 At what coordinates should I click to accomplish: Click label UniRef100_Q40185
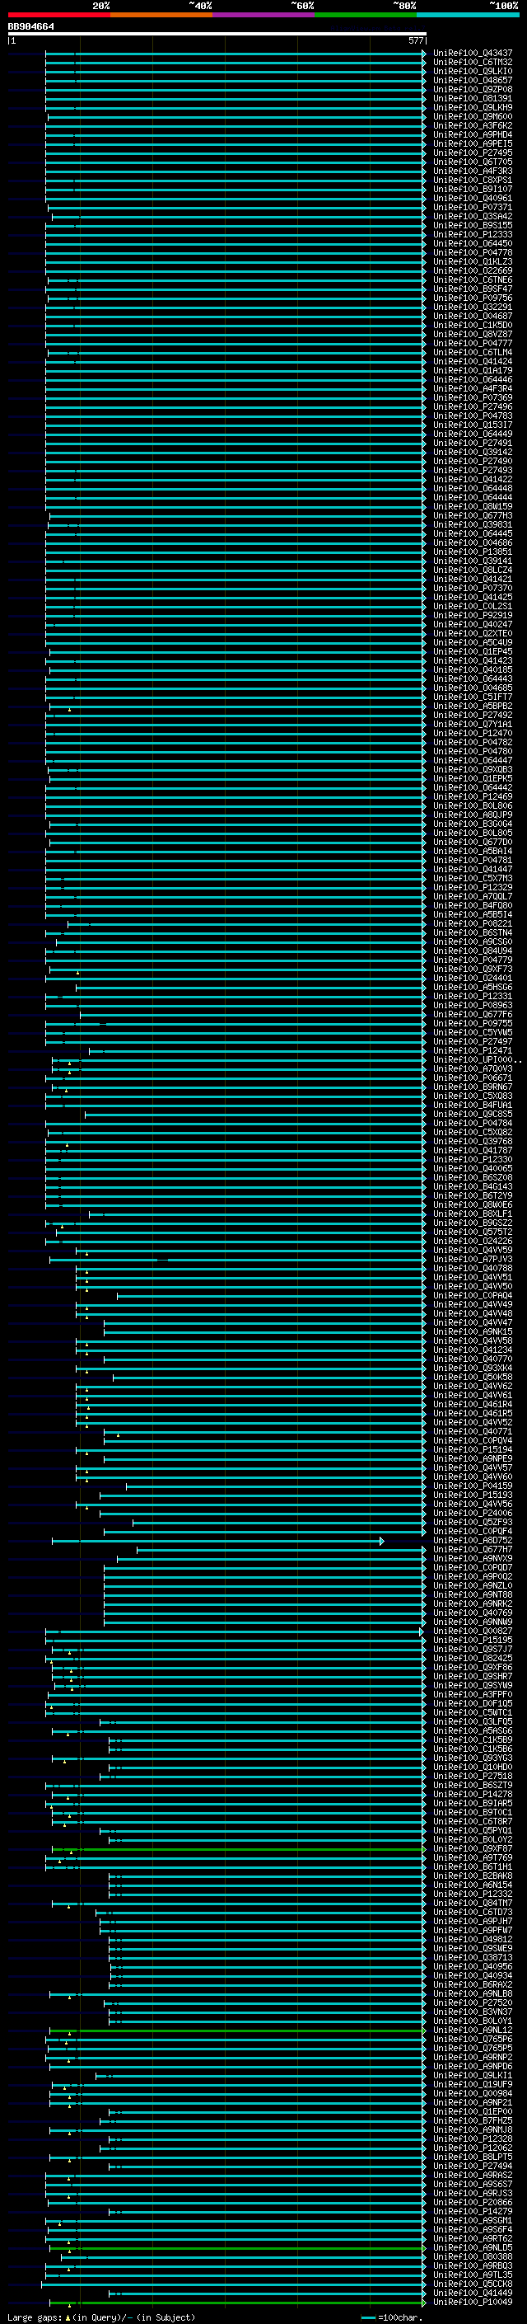tap(473, 670)
